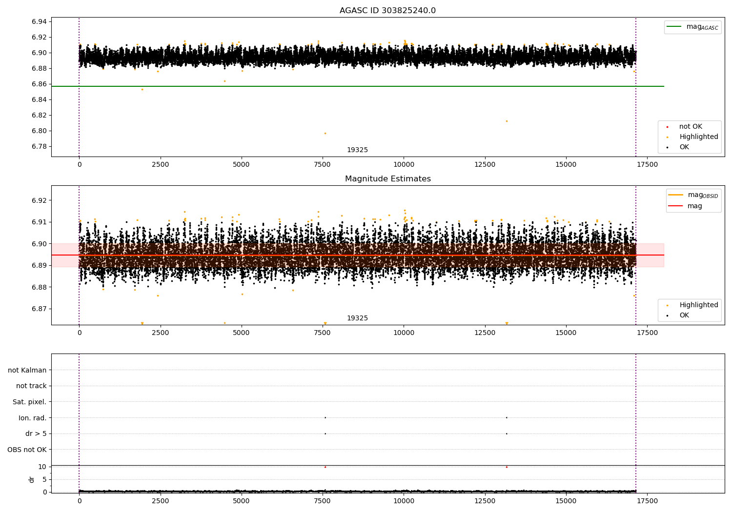Click the orange outlier near 13200 in top plot
The image size is (732, 512).
pos(507,121)
